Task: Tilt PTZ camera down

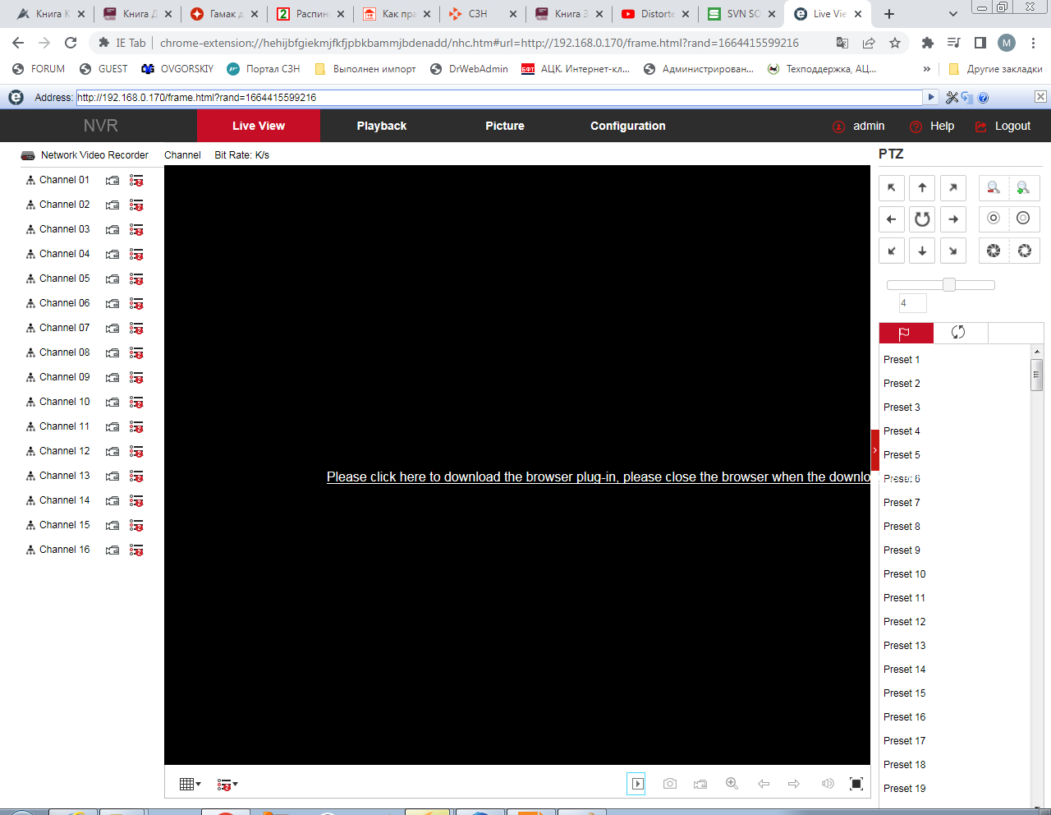Action: tap(922, 251)
